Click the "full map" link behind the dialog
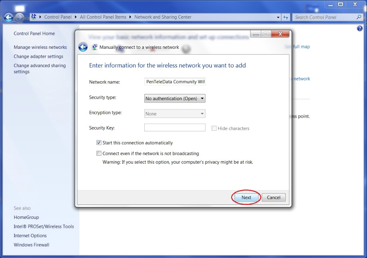 click(x=302, y=47)
